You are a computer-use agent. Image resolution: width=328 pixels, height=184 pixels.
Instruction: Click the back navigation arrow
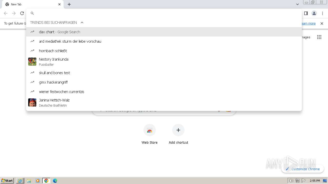pyautogui.click(x=6, y=13)
